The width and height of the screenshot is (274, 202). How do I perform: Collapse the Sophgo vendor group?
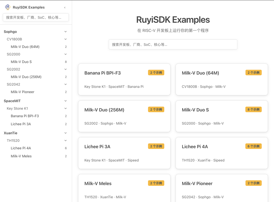pos(66,32)
